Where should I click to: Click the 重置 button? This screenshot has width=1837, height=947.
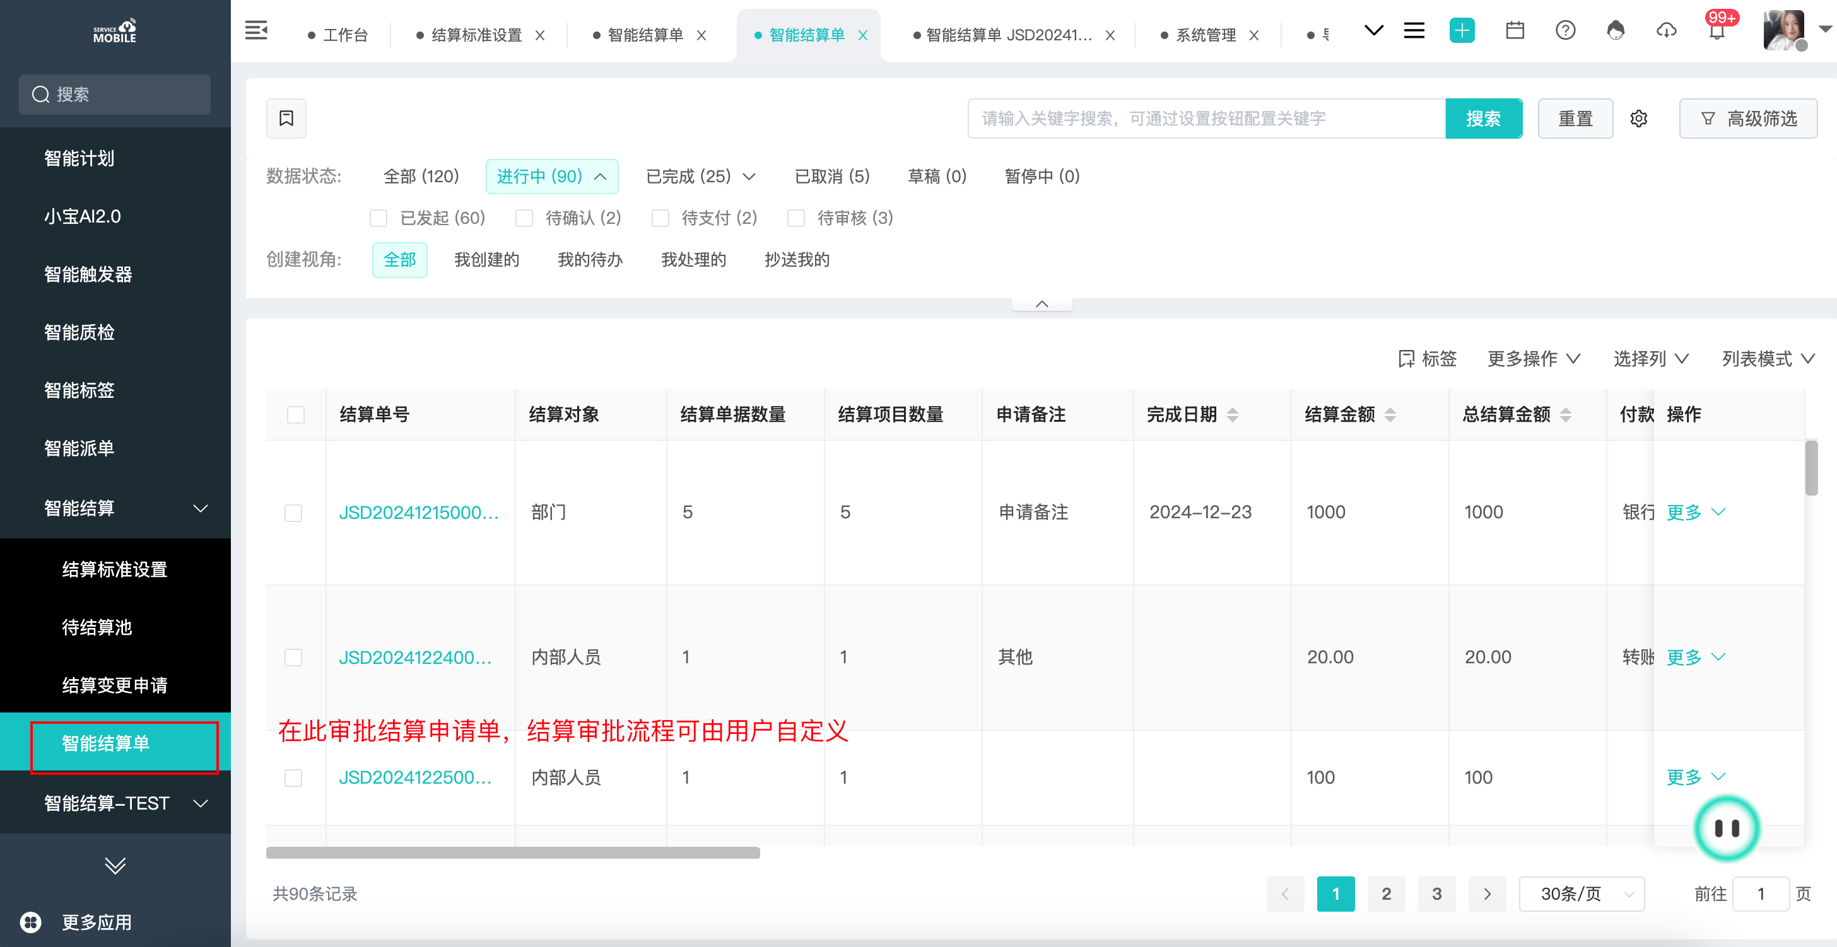(1575, 119)
